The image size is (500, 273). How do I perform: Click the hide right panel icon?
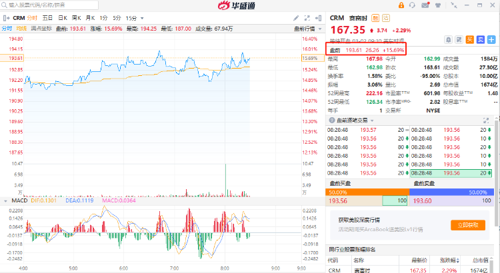point(318,18)
